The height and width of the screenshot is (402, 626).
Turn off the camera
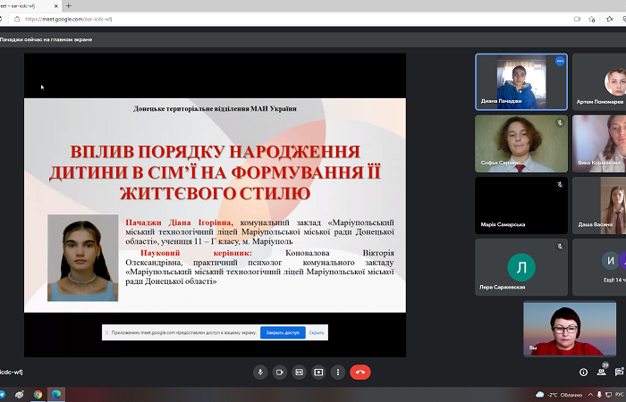pos(280,372)
